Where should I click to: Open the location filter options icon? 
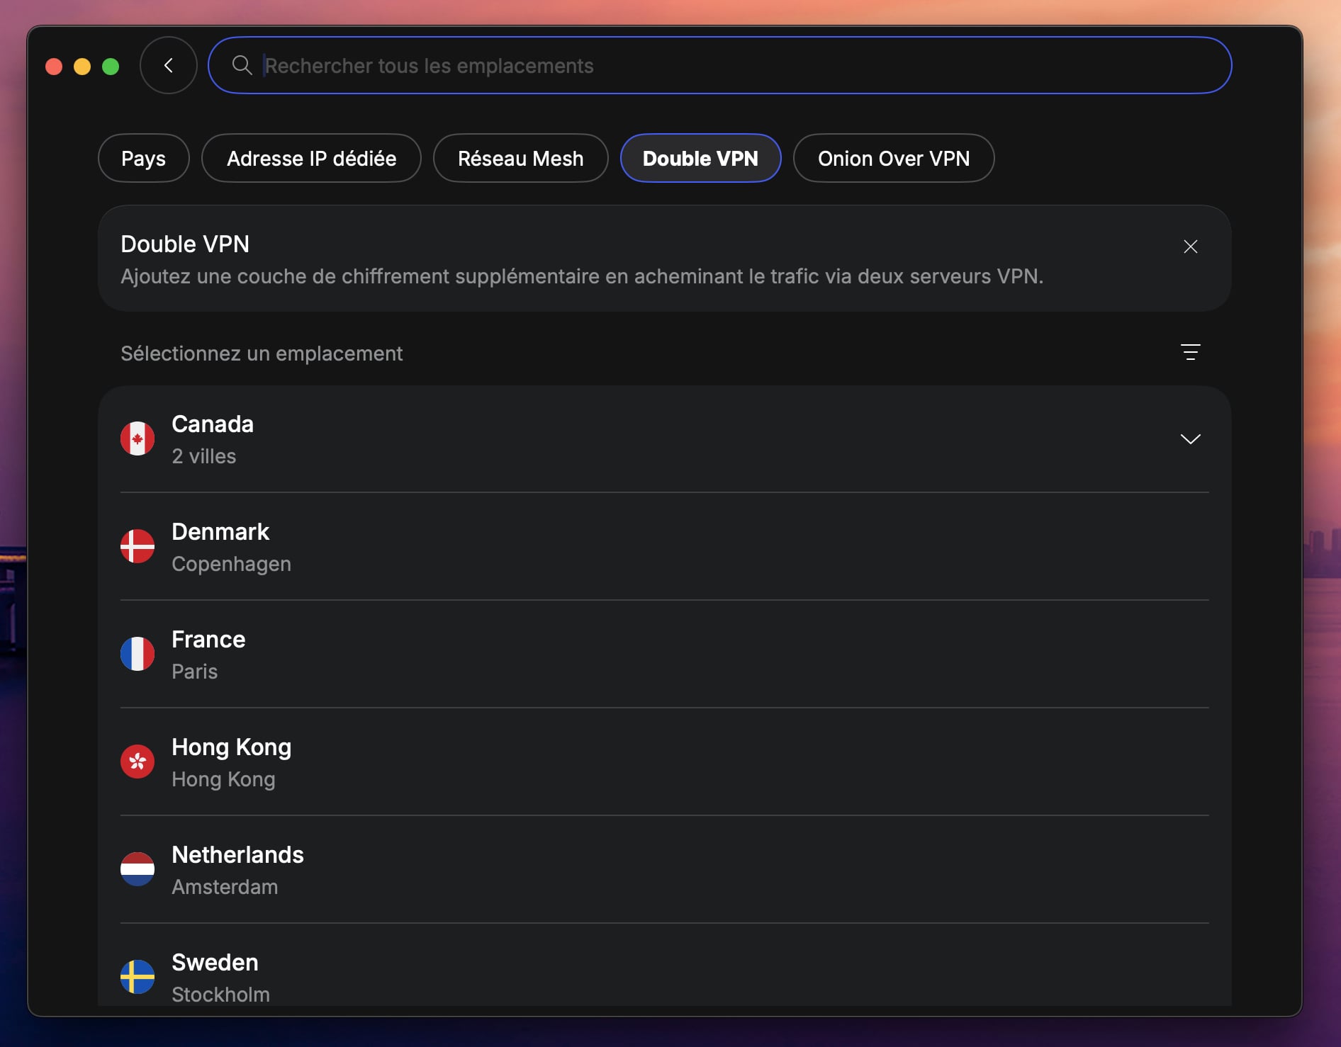1191,352
